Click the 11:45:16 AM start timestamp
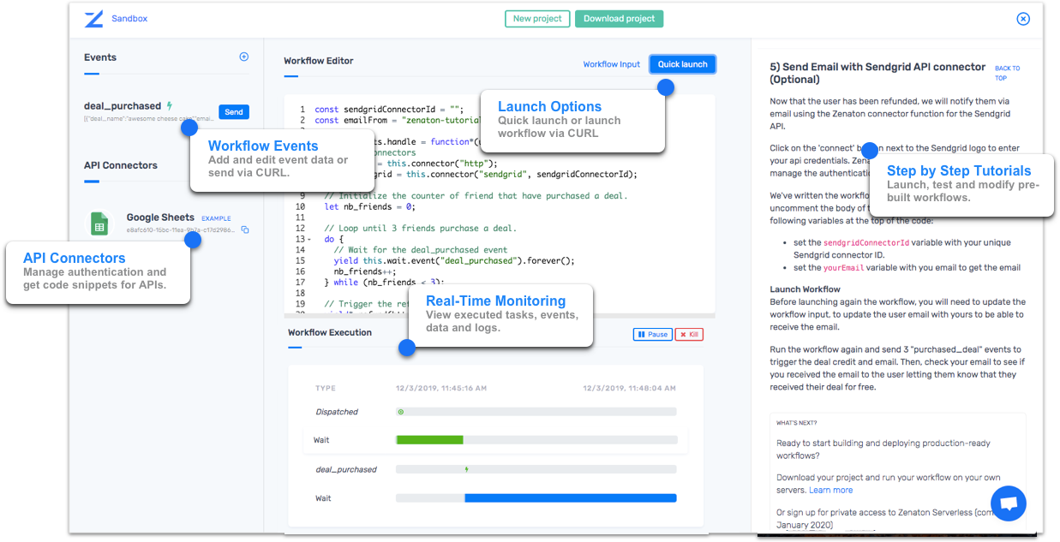This screenshot has width=1060, height=542. (441, 388)
